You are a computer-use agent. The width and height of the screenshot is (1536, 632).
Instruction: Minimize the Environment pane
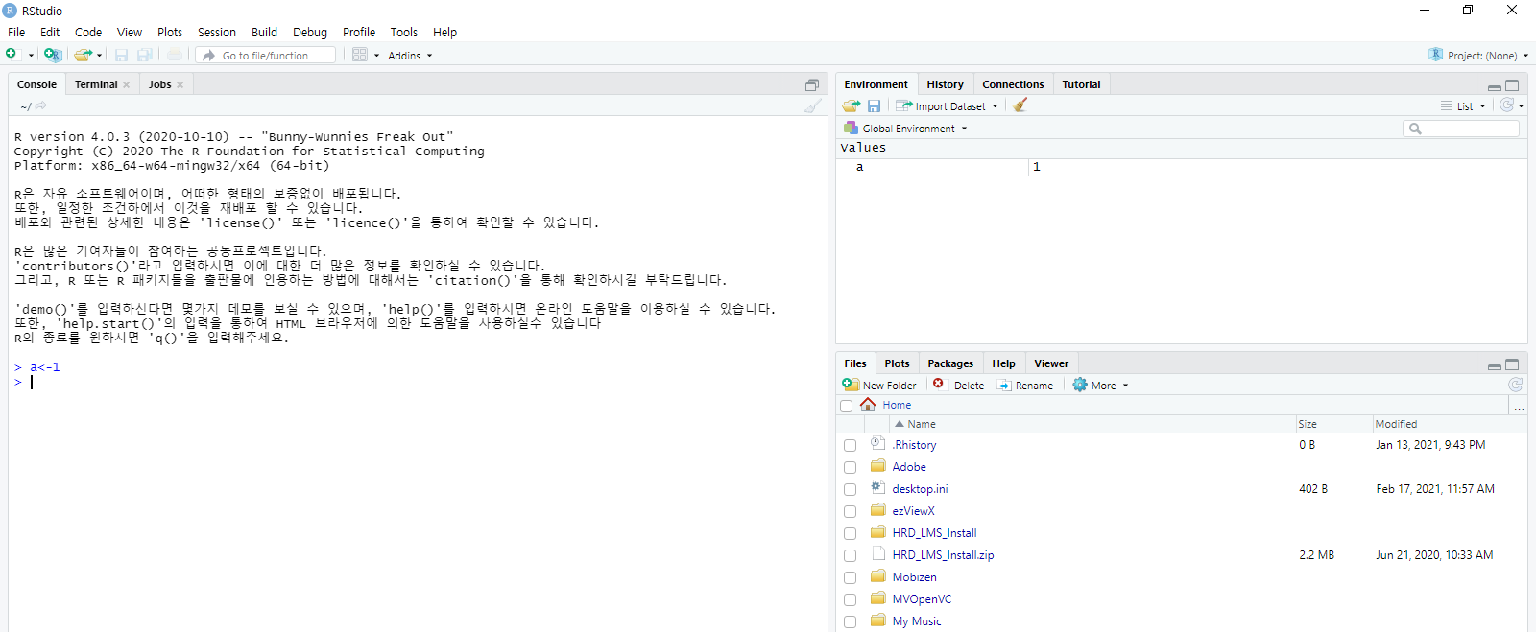tap(1495, 86)
